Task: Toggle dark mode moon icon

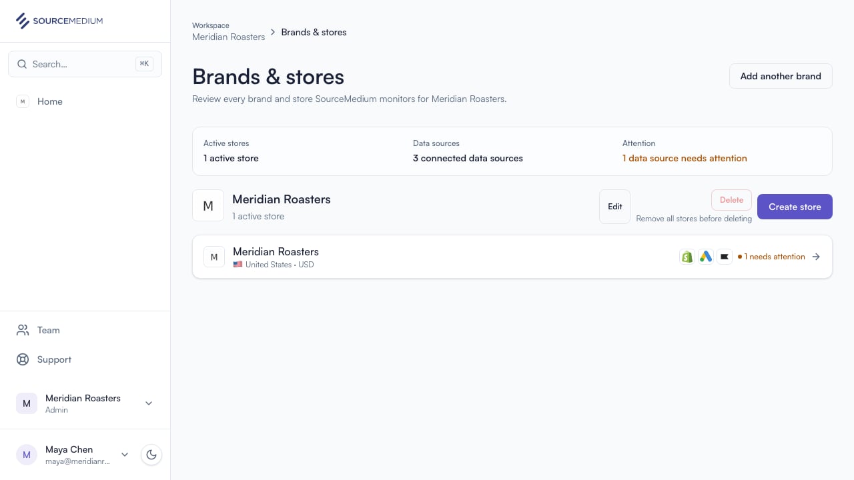Action: coord(151,455)
